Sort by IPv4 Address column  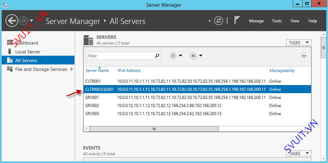[129, 71]
